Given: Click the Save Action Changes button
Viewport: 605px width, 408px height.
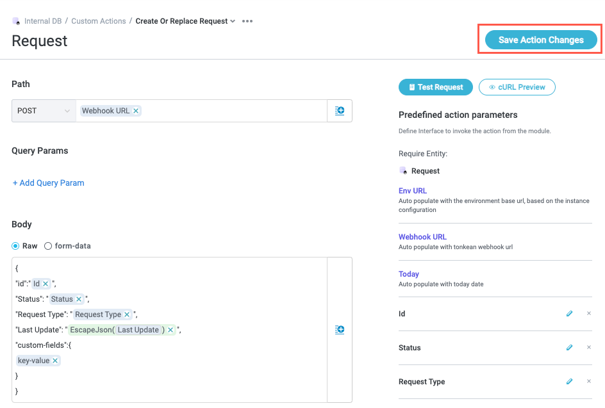Looking at the screenshot, I should (x=541, y=40).
